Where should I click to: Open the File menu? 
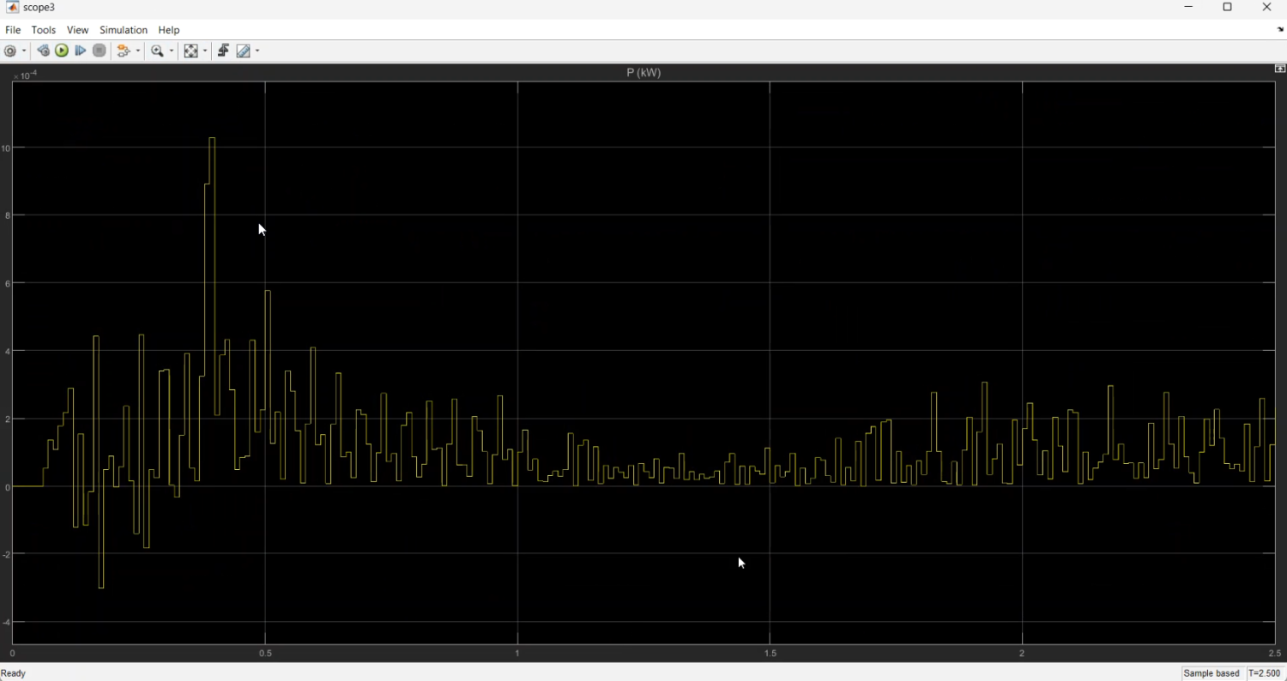click(x=13, y=30)
